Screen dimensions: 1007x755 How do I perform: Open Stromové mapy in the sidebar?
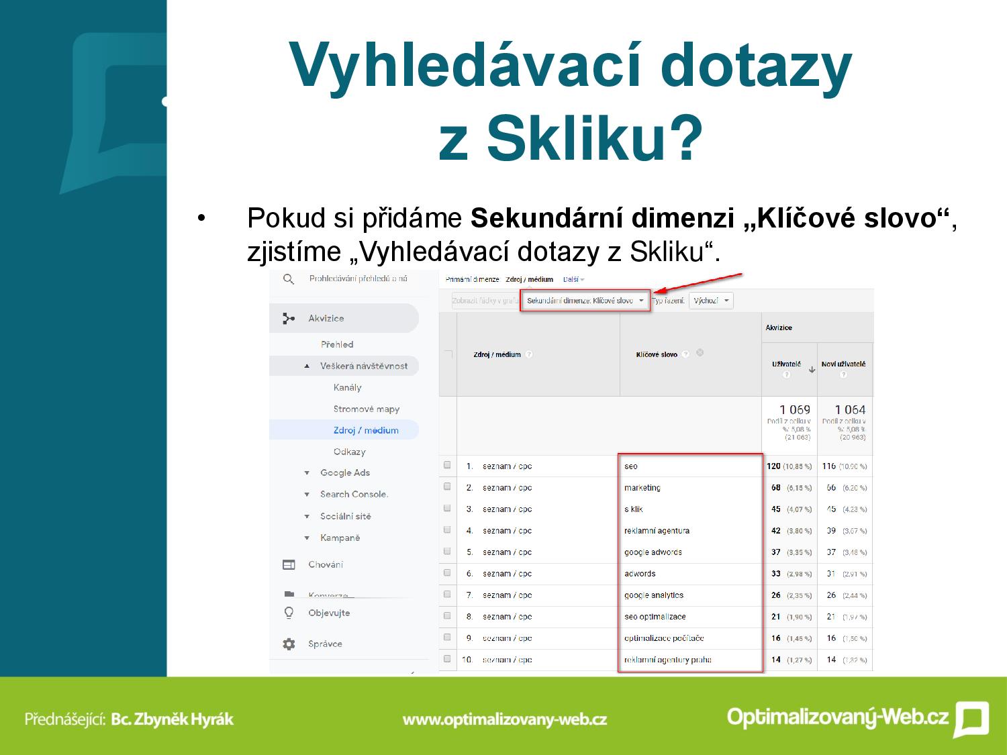click(367, 409)
